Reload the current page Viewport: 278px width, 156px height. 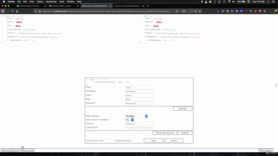12,11
